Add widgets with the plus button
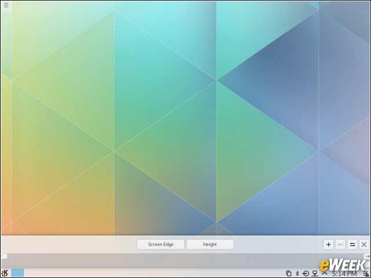This screenshot has width=371, height=278. click(329, 244)
